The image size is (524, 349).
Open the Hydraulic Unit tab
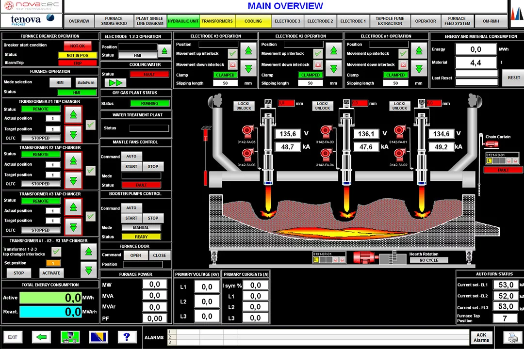pos(183,21)
